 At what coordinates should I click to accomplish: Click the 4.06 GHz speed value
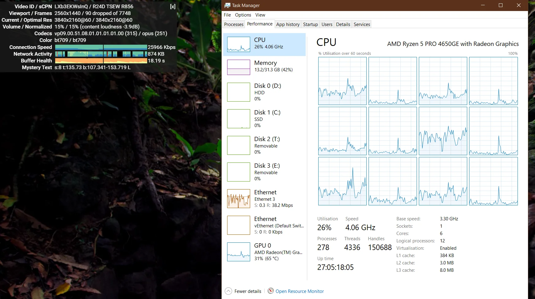click(x=360, y=227)
